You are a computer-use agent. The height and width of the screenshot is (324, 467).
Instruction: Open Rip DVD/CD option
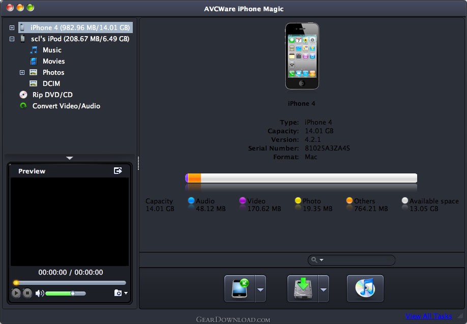tap(52, 95)
